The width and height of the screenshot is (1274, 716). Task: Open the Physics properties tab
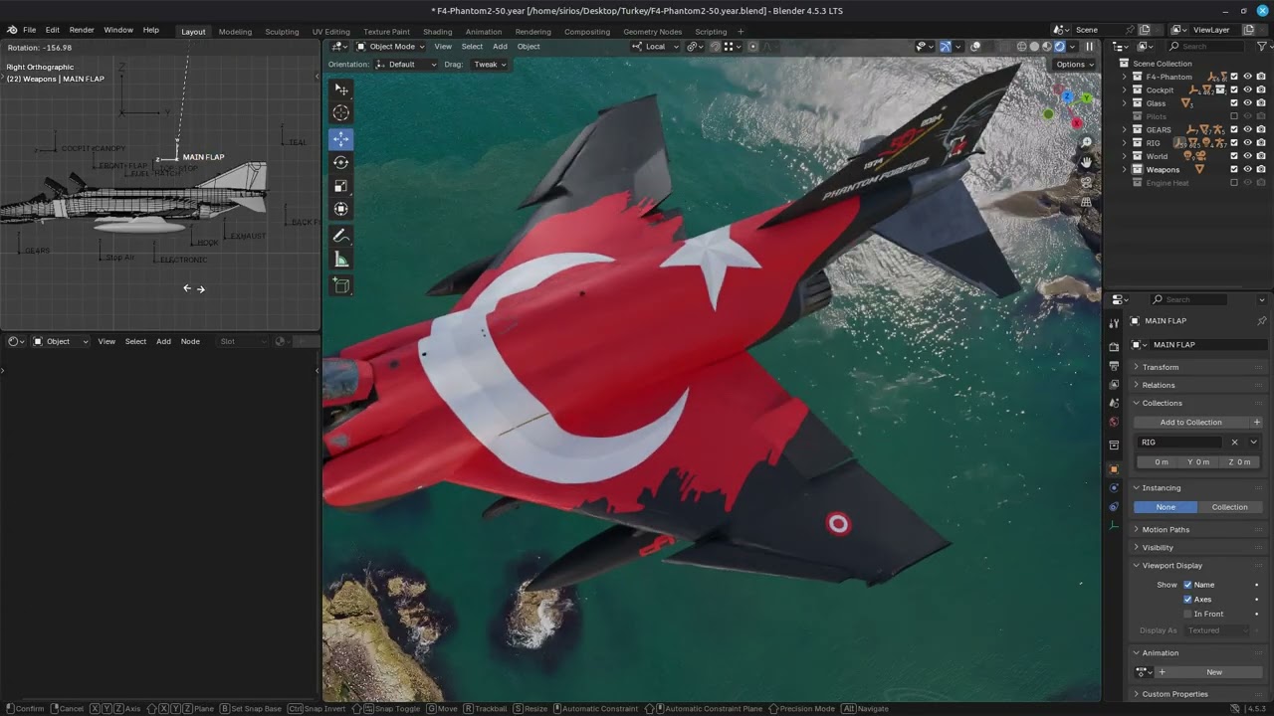[1114, 488]
